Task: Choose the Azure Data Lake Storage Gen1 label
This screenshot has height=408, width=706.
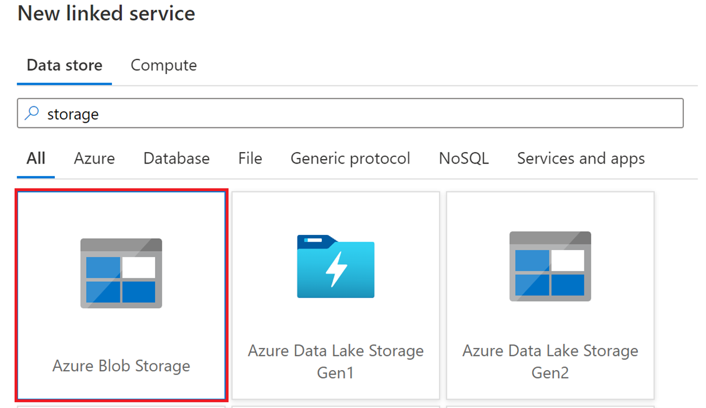Action: pyautogui.click(x=335, y=362)
